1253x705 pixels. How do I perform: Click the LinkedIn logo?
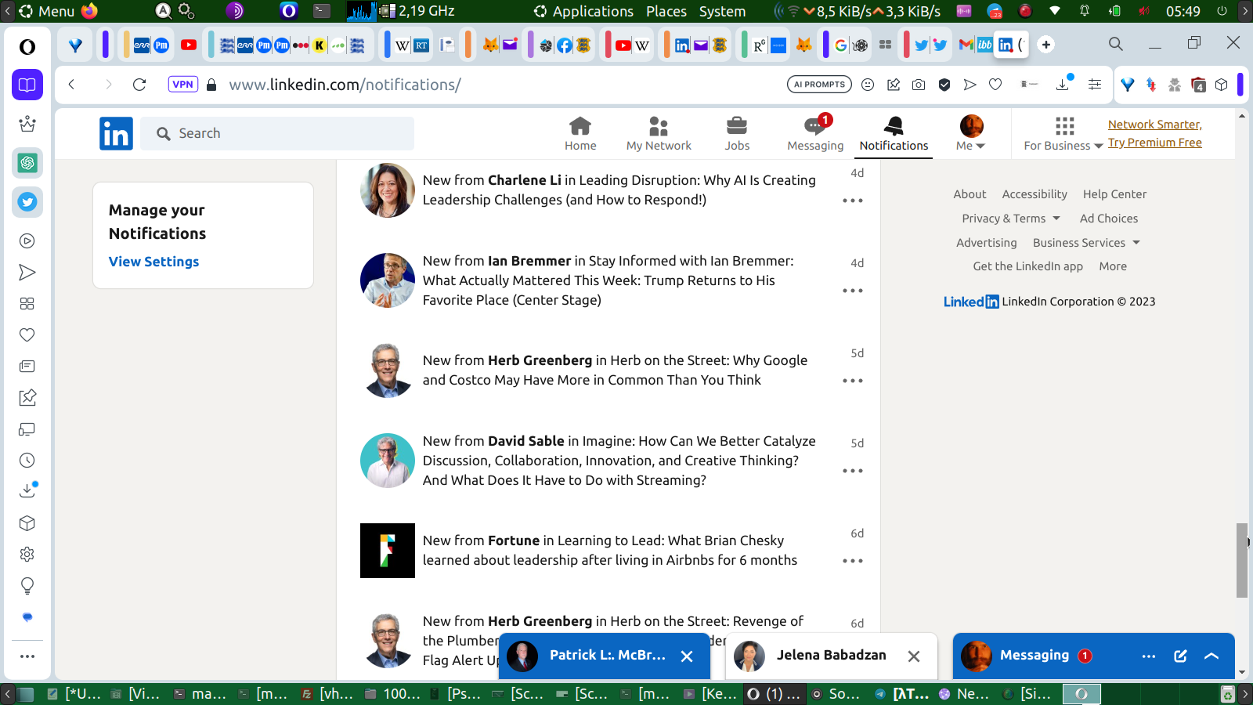pos(116,133)
